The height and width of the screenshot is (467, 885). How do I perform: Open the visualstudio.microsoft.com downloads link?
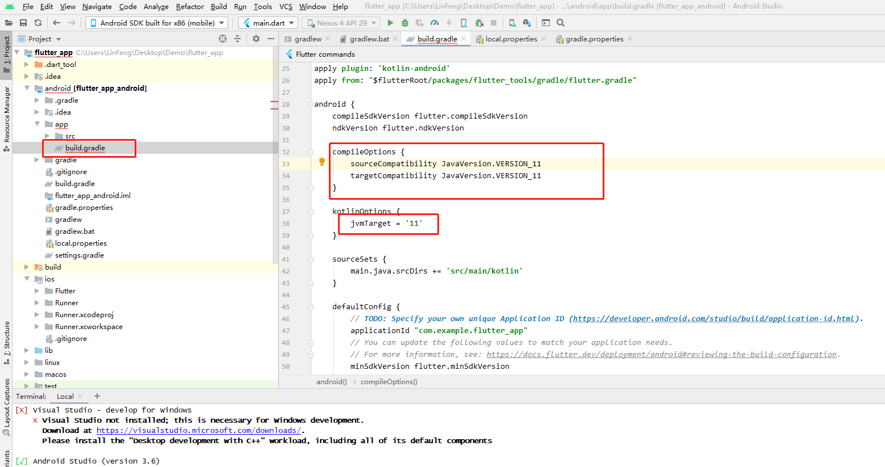[x=199, y=430]
